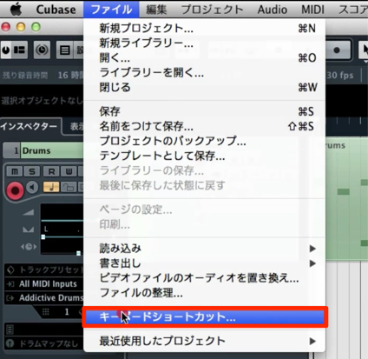Expand the 読み込み submenu

click(x=204, y=249)
